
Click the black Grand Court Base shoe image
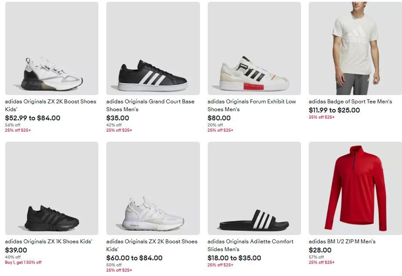click(x=153, y=48)
